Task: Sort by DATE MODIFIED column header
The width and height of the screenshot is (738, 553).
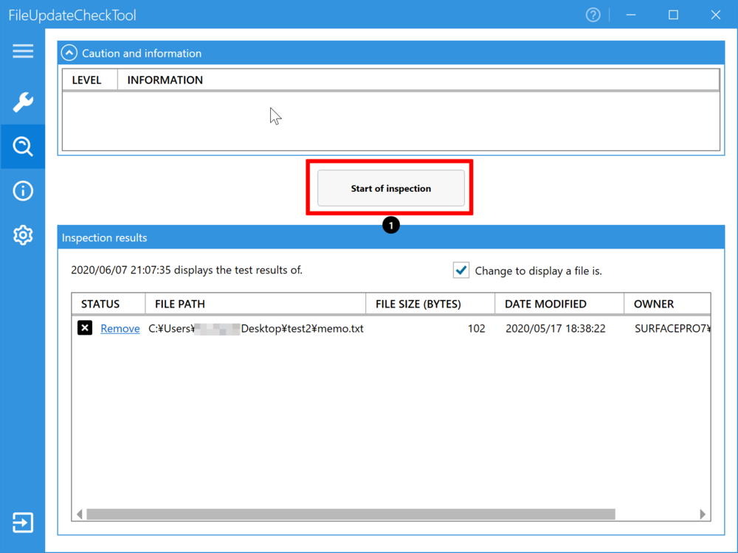Action: 545,304
